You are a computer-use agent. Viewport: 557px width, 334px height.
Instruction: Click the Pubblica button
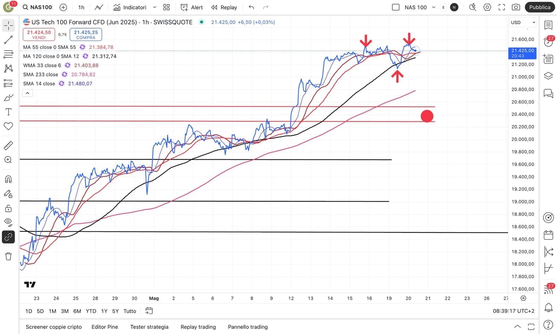point(540,7)
